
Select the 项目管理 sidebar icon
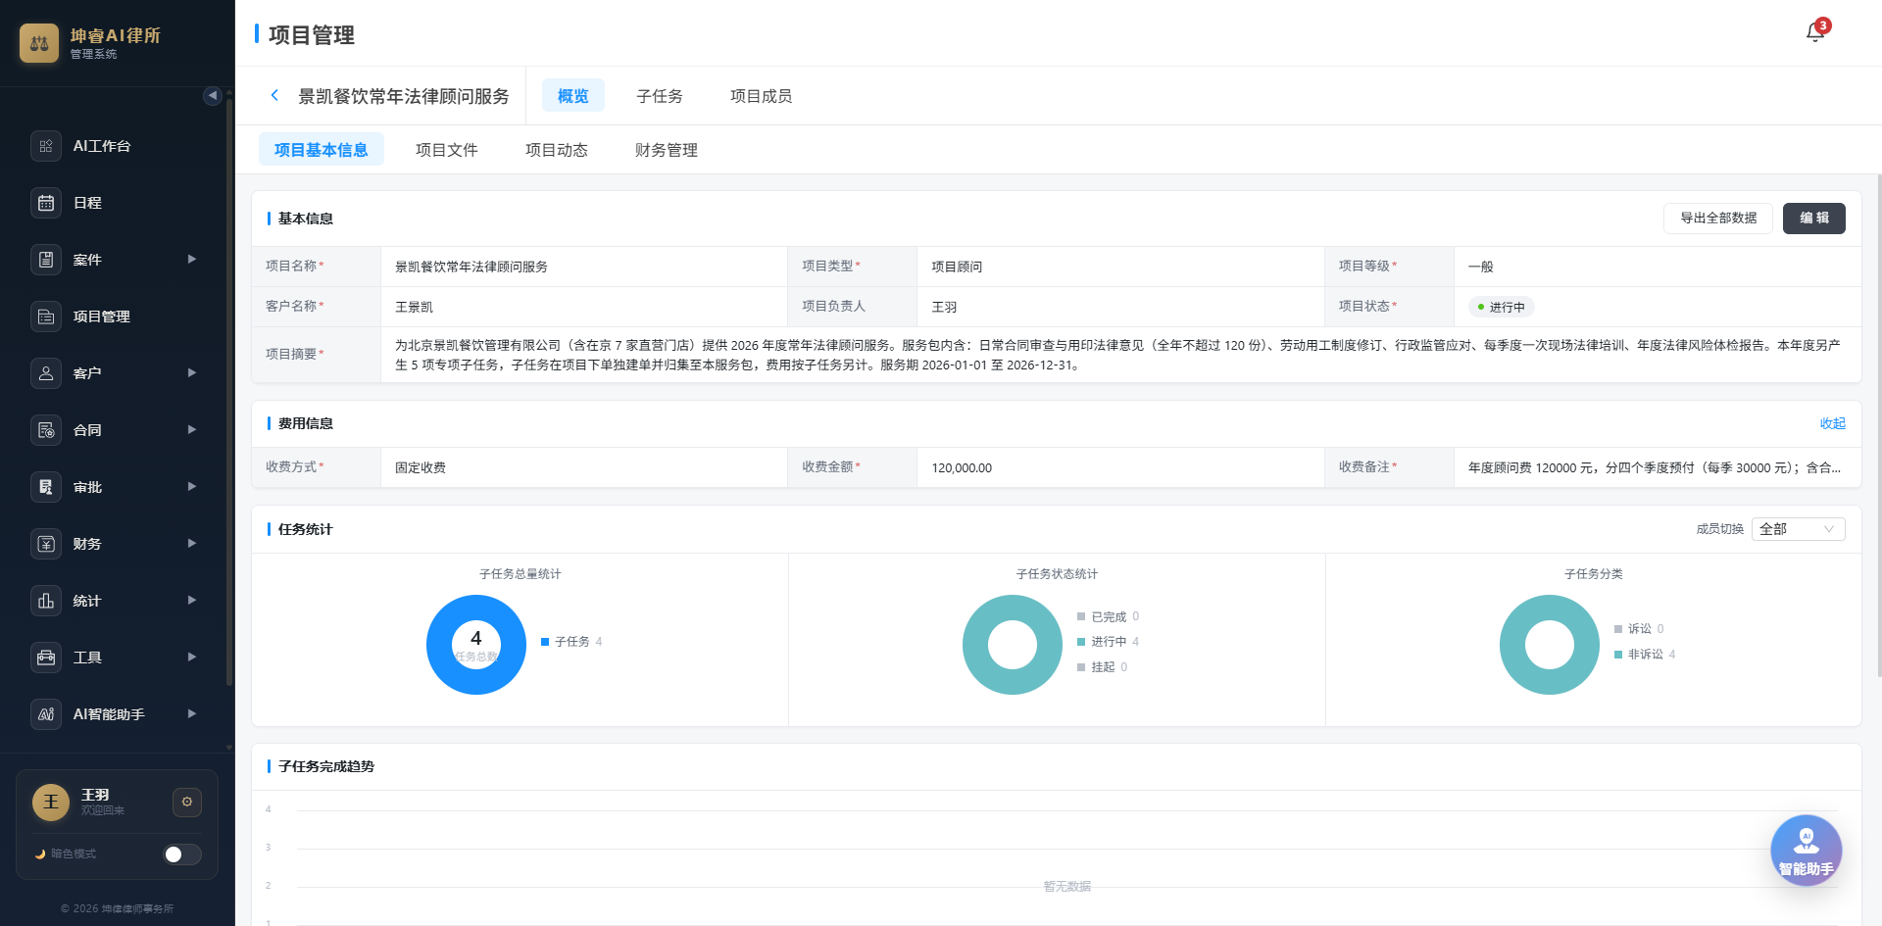pyautogui.click(x=46, y=317)
